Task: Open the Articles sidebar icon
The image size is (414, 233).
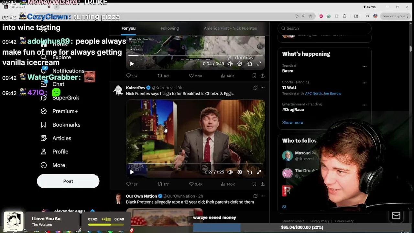Action: (x=44, y=138)
